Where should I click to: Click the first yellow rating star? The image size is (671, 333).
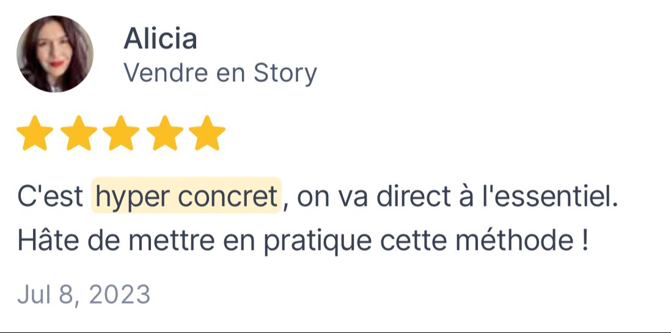click(x=35, y=133)
